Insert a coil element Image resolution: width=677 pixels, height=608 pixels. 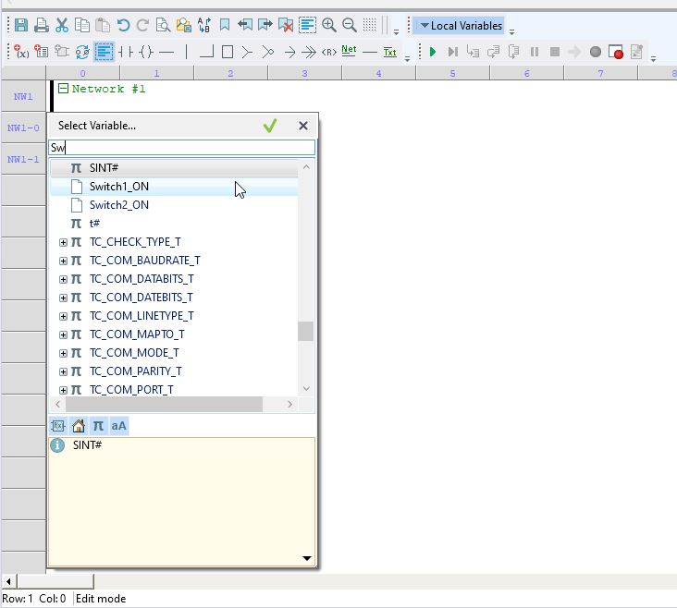click(x=146, y=52)
